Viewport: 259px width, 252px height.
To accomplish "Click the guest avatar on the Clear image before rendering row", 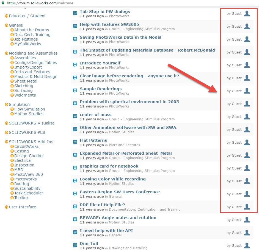I will click(247, 78).
